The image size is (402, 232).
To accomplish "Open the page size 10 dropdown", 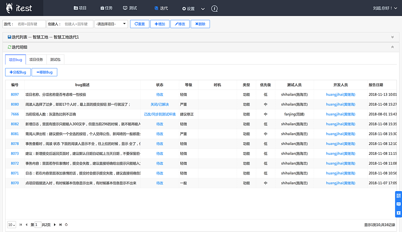I will click(11, 225).
